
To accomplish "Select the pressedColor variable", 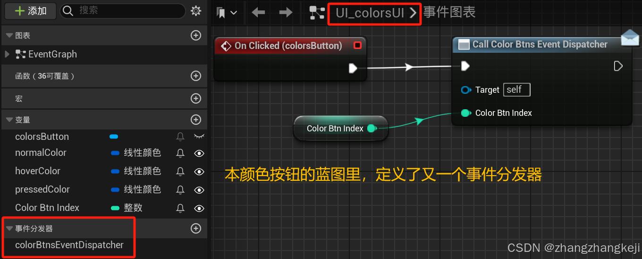I will click(x=42, y=189).
